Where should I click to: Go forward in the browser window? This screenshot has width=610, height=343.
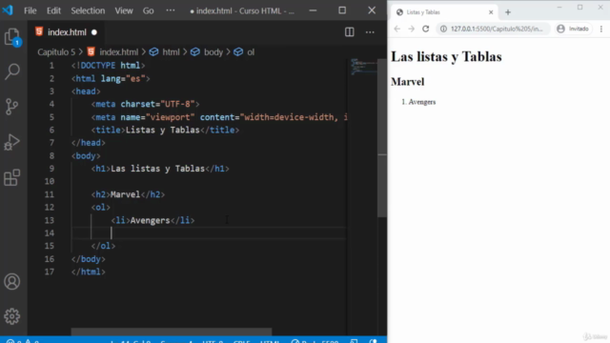pyautogui.click(x=411, y=29)
